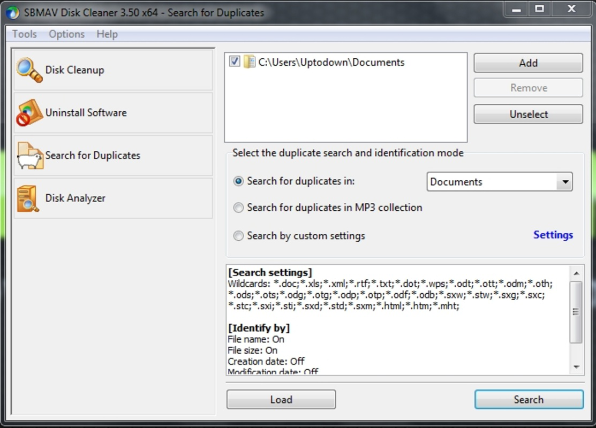Close the SBMAV Disk Cleaner window
Screen dimensions: 596x428
point(571,9)
